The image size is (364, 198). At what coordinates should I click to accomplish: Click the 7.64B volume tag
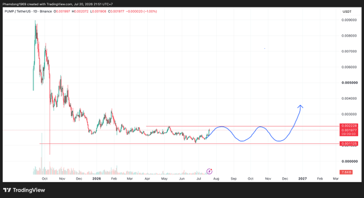click(x=346, y=172)
